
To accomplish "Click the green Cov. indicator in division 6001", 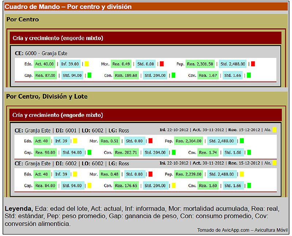I will tap(249, 152).
